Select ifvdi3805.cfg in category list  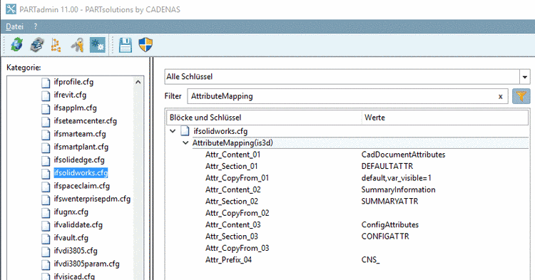[76, 251]
